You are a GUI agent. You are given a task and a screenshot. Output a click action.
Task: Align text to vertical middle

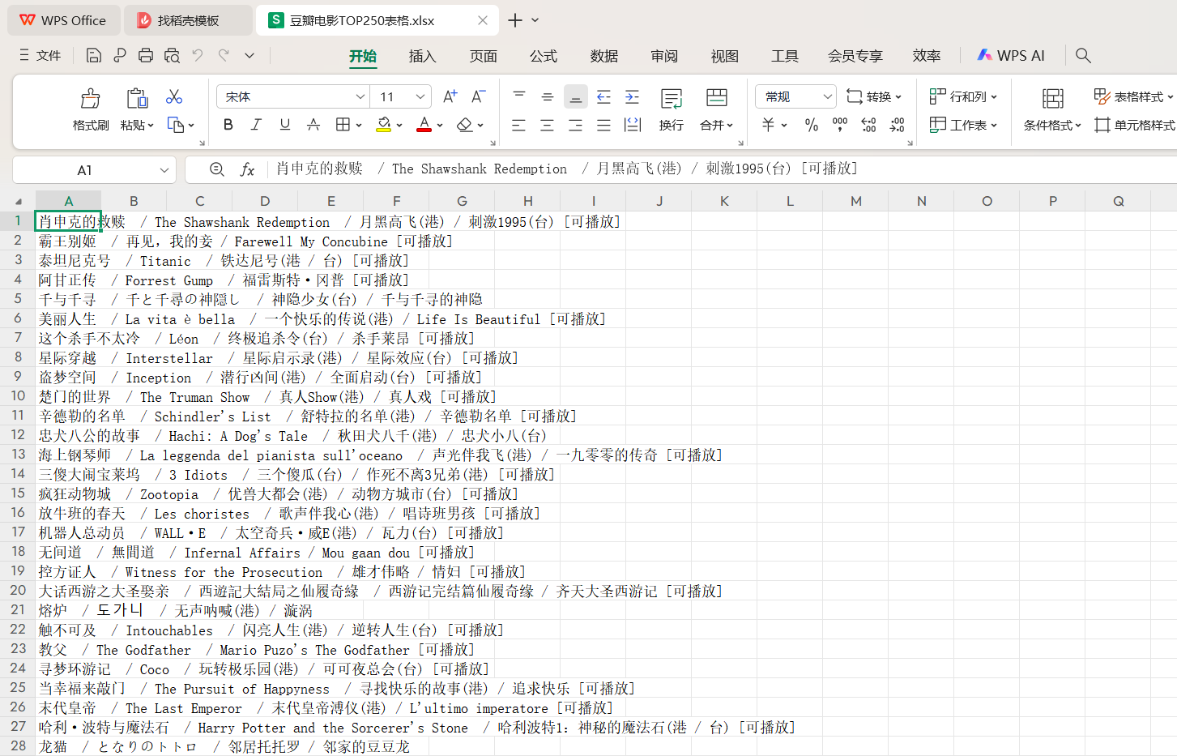click(548, 96)
